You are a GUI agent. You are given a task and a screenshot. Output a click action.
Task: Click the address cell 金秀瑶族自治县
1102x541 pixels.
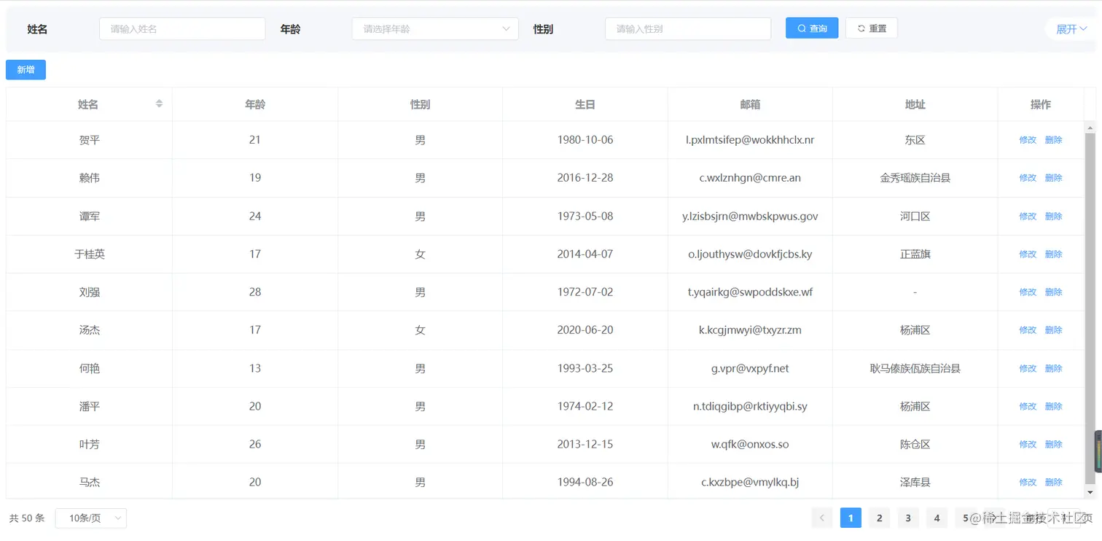point(915,178)
